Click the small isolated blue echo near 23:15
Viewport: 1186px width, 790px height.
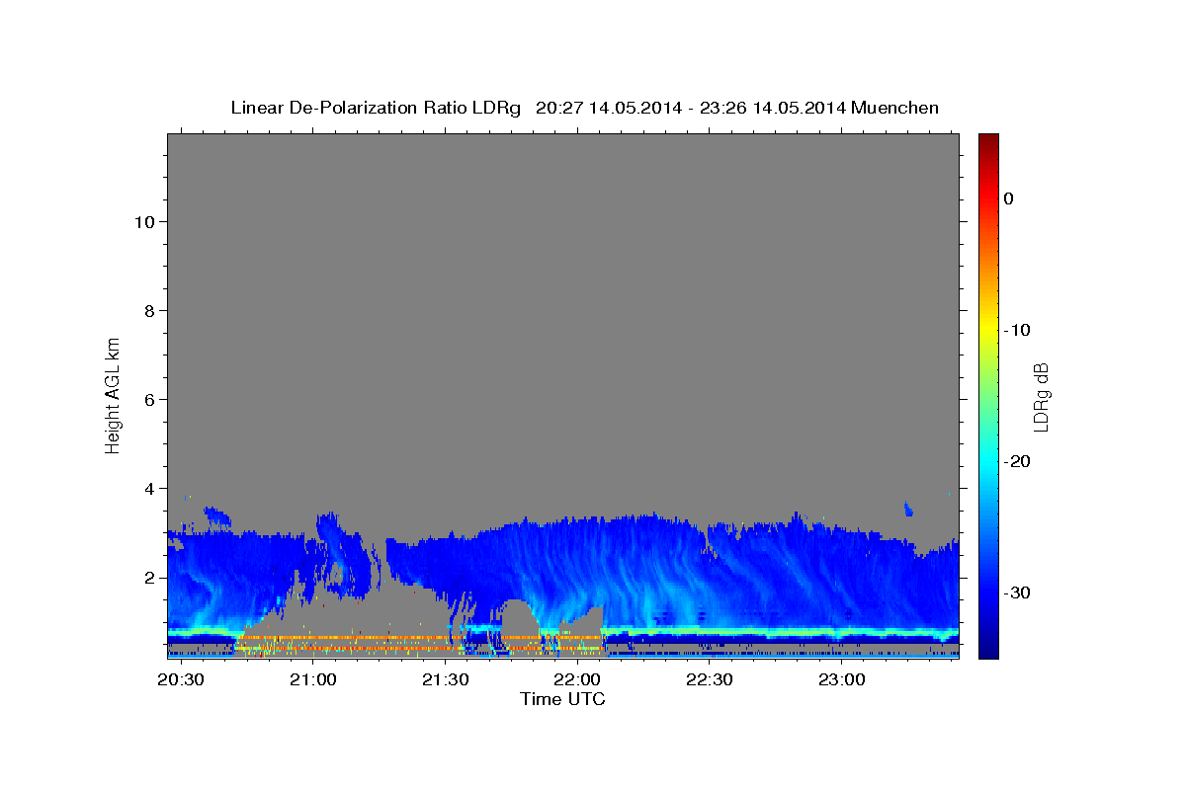[x=908, y=509]
